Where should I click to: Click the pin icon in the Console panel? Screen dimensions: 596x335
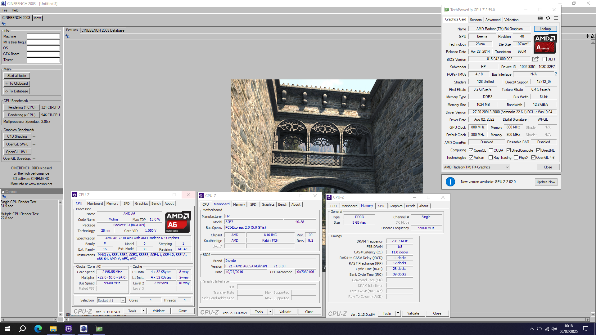(x=4, y=197)
